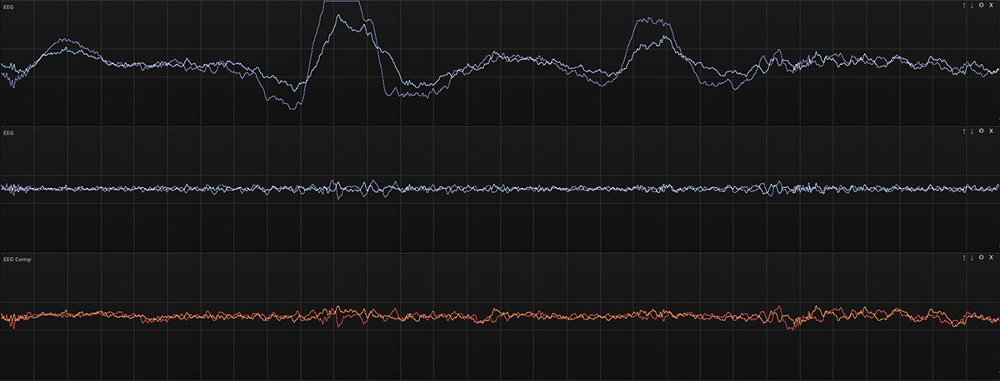Click the top panel's EEG title label
The height and width of the screenshot is (381, 1000).
(x=7, y=7)
